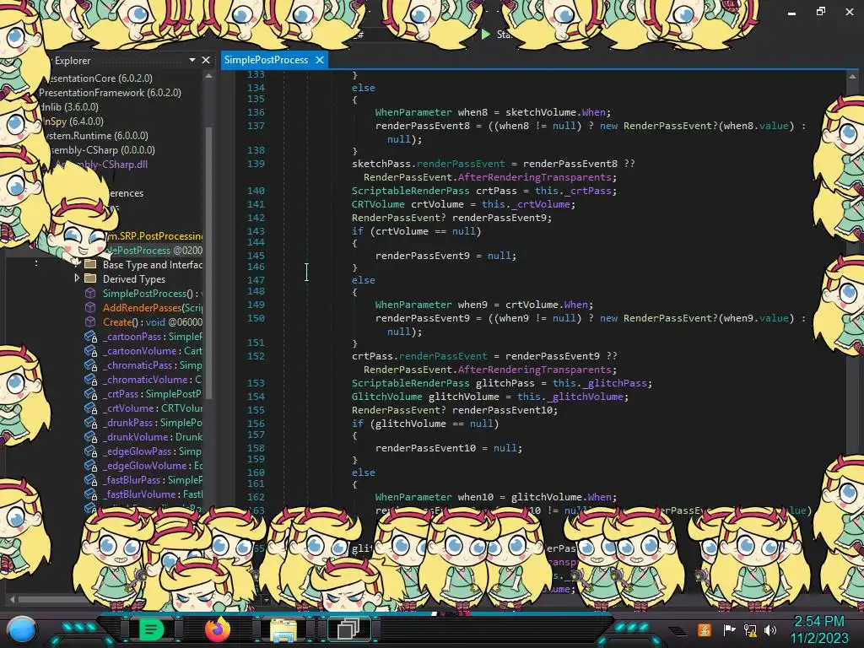Click the AddRenderPasses method icon

(x=90, y=307)
